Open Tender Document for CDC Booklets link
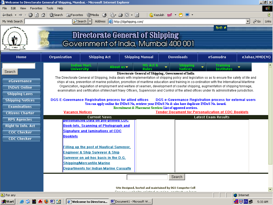The image size is (273, 205). tap(202, 112)
